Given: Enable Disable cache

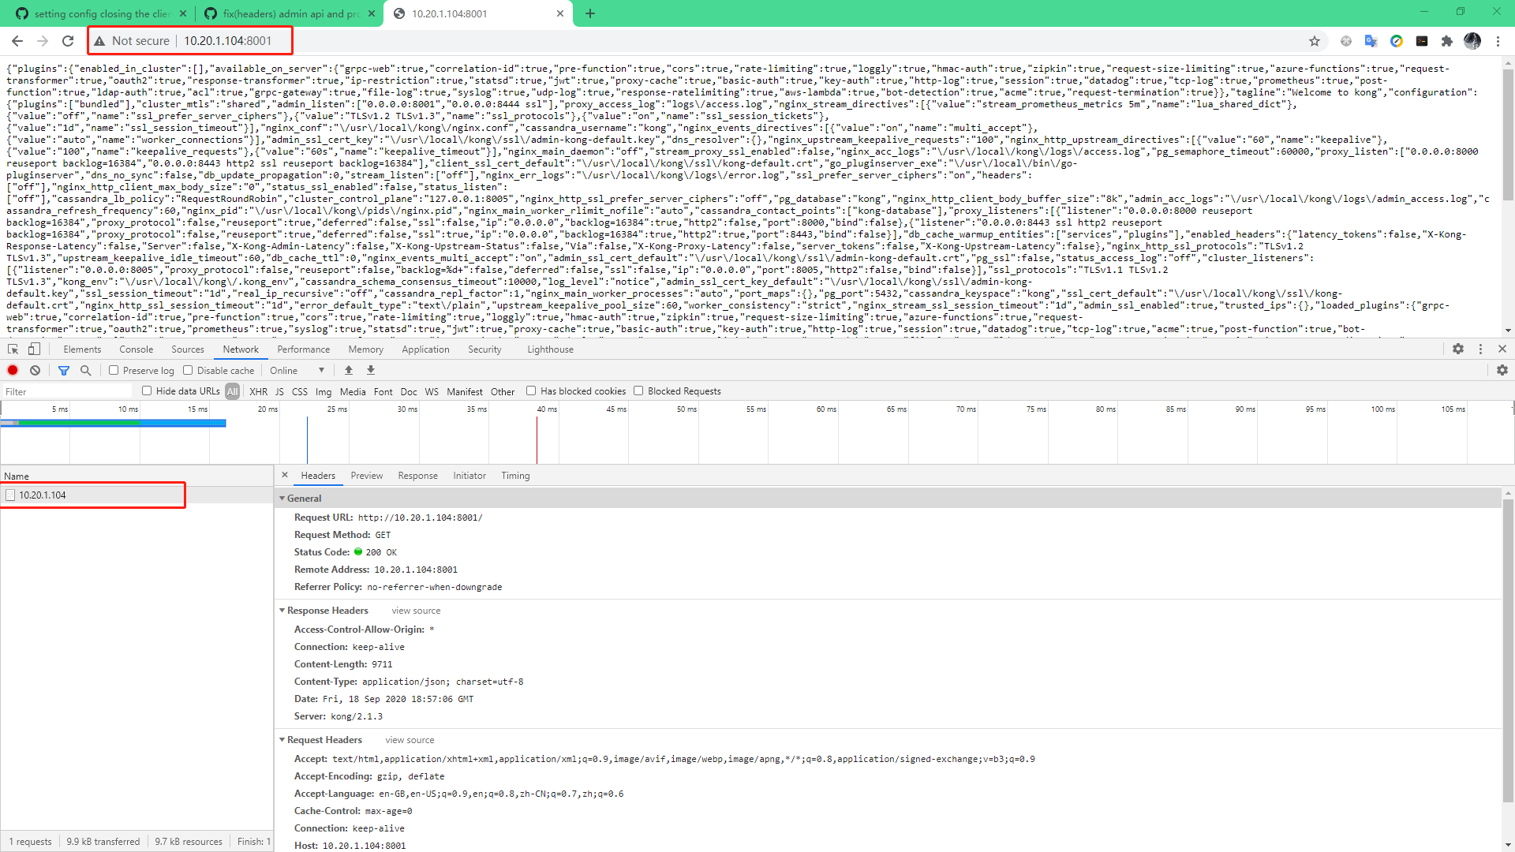Looking at the screenshot, I should point(188,370).
